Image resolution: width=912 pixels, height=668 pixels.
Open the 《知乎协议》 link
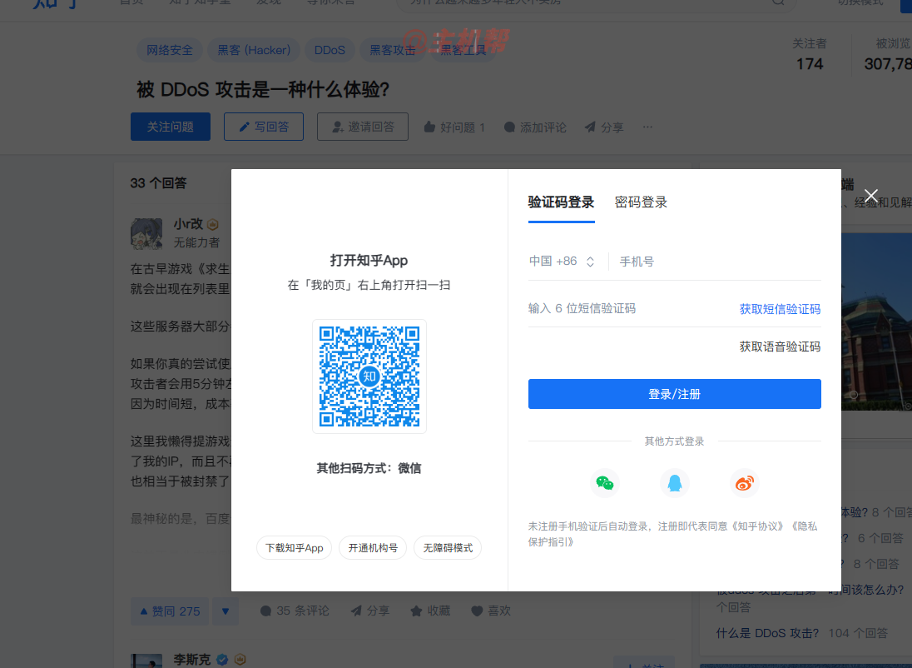pyautogui.click(x=758, y=526)
